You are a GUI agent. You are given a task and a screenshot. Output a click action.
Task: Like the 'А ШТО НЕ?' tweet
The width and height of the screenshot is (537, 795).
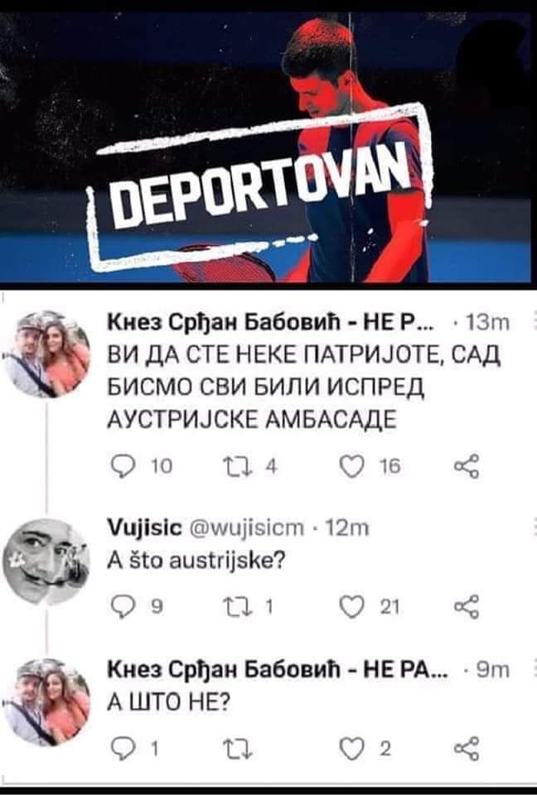pos(353,749)
